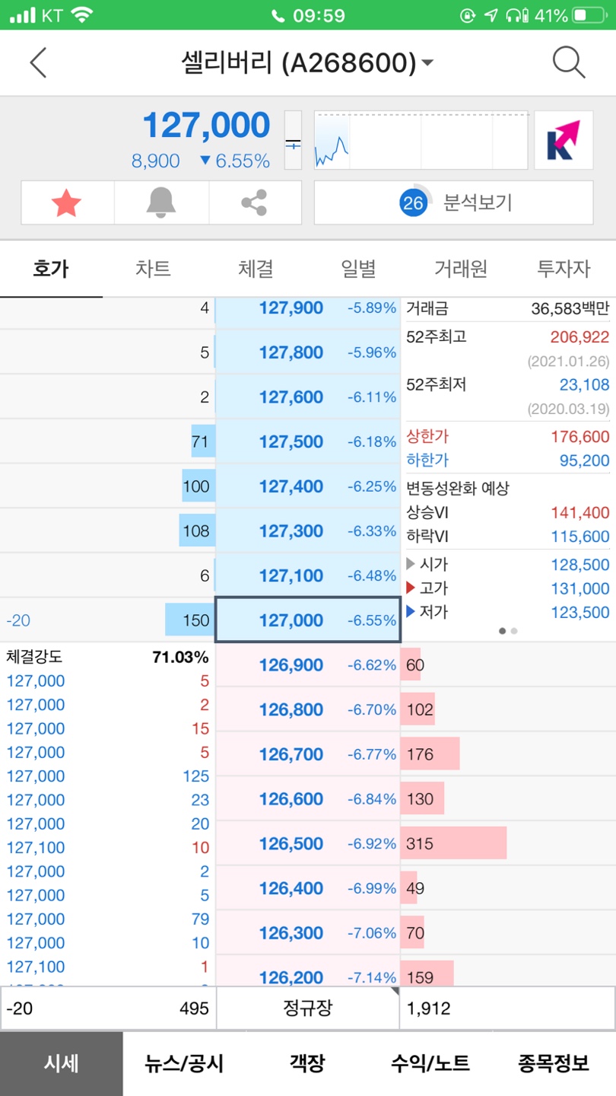The image size is (616, 1096).
Task: Tap the Wi-Fi icon in status bar
Action: (81, 15)
